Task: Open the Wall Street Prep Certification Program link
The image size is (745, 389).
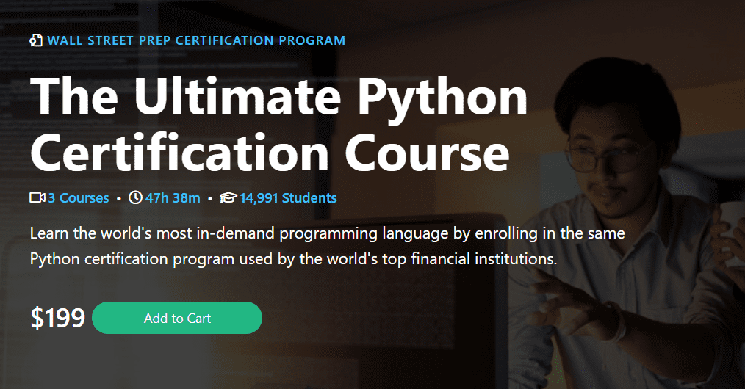Action: click(x=196, y=41)
